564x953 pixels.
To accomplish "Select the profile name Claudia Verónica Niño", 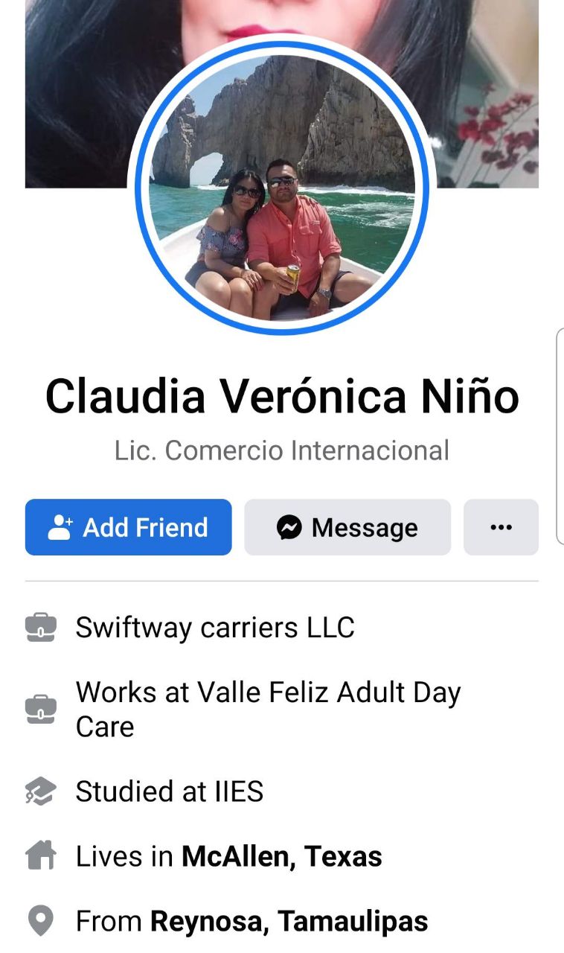I will pyautogui.click(x=282, y=395).
